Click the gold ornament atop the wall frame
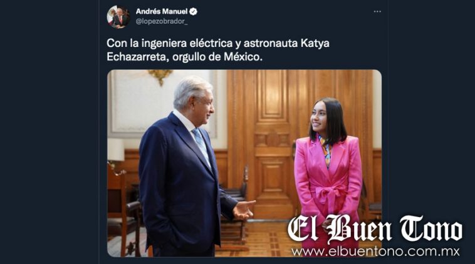This screenshot has height=264, width=475. 160,76
